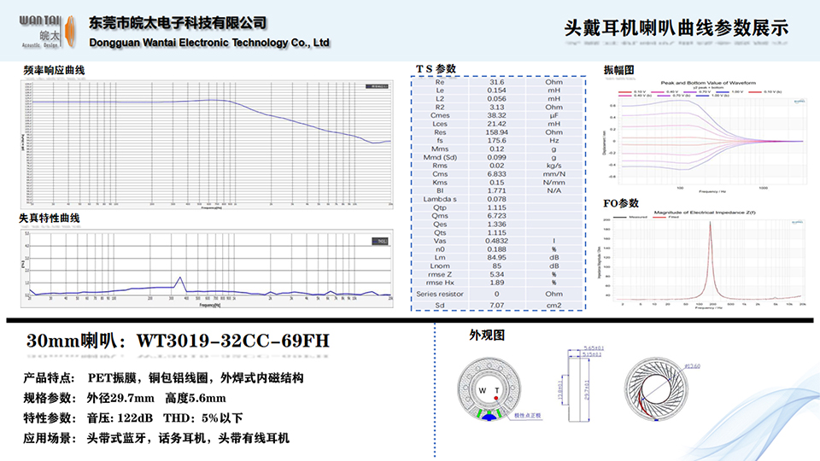Screen dimensions: 820x461
Task: Click the Bl value 1.771
Action: click(497, 190)
